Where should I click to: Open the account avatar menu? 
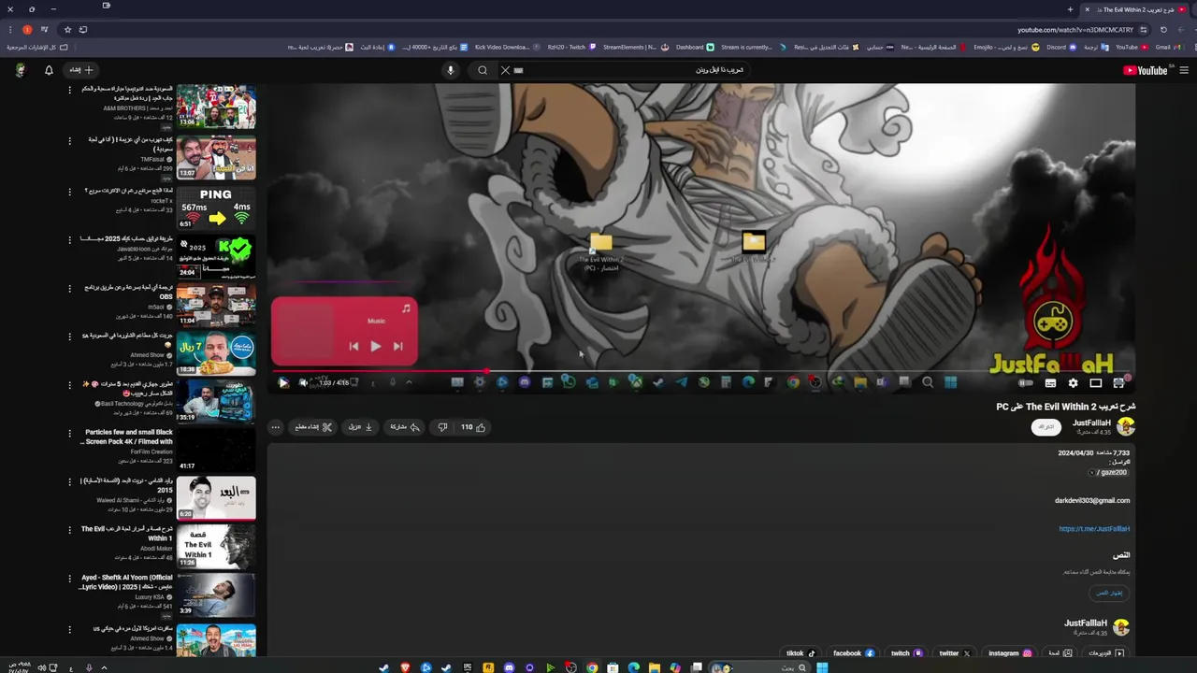[21, 70]
